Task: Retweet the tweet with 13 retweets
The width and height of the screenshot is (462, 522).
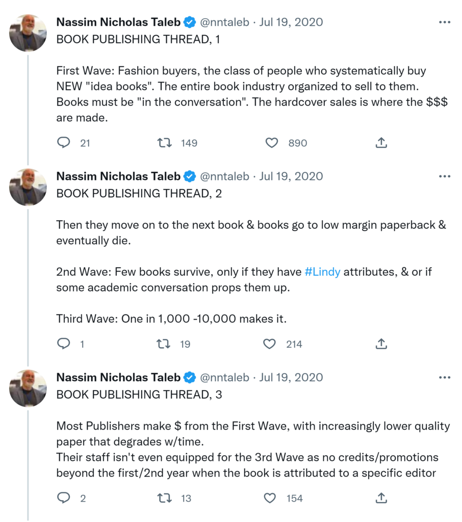Action: [164, 498]
